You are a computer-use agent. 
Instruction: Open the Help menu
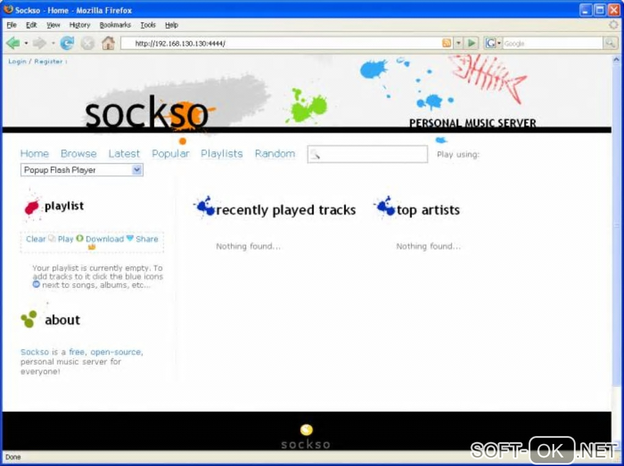(171, 25)
